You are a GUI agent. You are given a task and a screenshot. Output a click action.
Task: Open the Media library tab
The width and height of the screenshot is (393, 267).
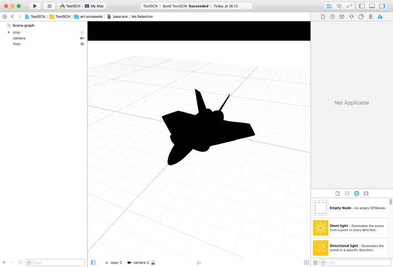(x=366, y=194)
